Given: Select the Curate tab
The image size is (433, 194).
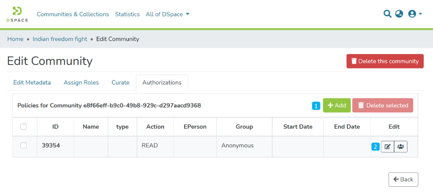Looking at the screenshot, I should 120,82.
